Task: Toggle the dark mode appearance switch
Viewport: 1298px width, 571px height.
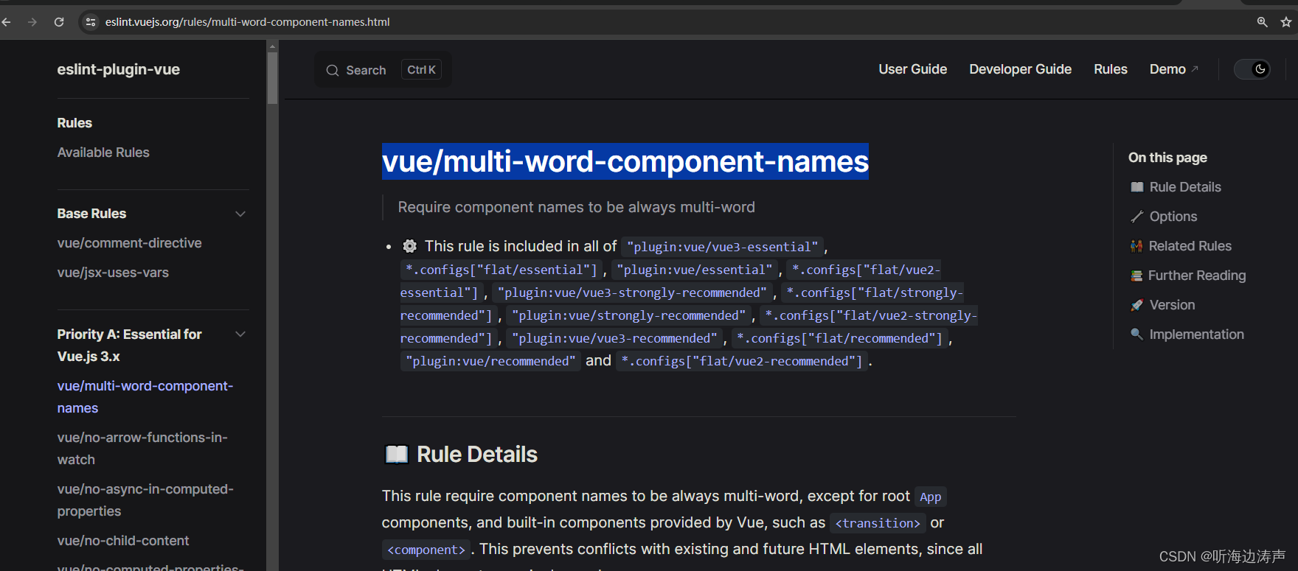Action: click(x=1252, y=69)
